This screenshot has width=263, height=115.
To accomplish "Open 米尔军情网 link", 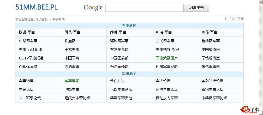I will click(119, 67).
